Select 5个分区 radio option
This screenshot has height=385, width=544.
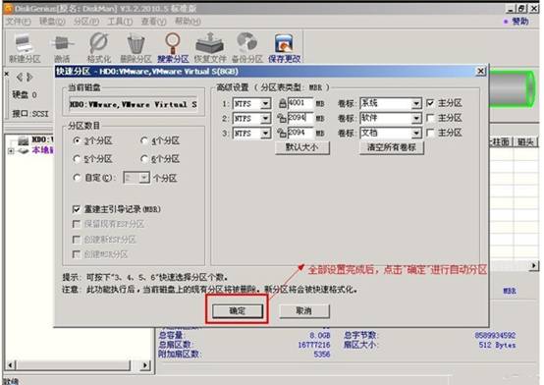pyautogui.click(x=77, y=159)
